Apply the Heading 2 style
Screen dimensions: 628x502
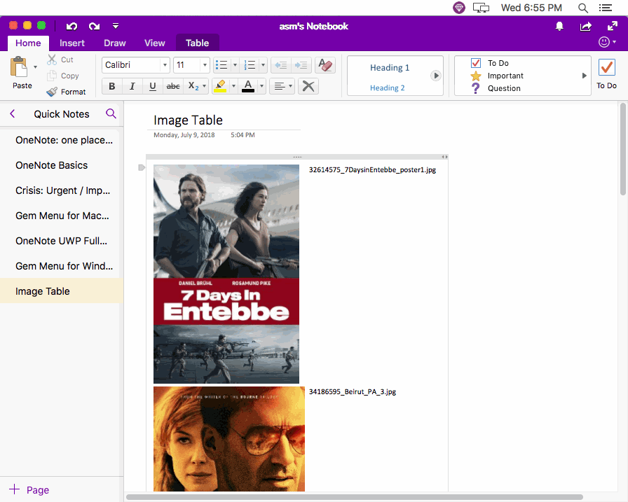click(387, 88)
